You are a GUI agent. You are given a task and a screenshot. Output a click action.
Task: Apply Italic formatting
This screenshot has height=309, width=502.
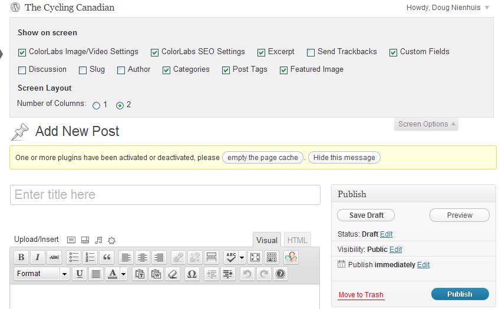[x=38, y=257]
